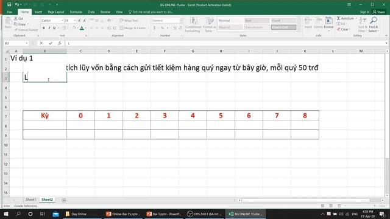Decrease font size with the small A button

(x=85, y=21)
